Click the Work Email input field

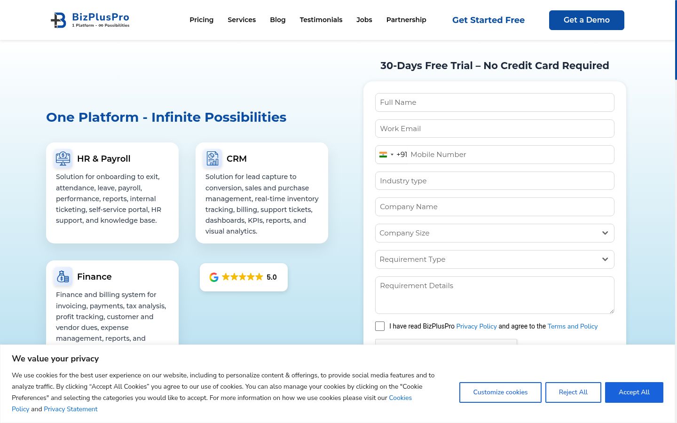click(495, 129)
